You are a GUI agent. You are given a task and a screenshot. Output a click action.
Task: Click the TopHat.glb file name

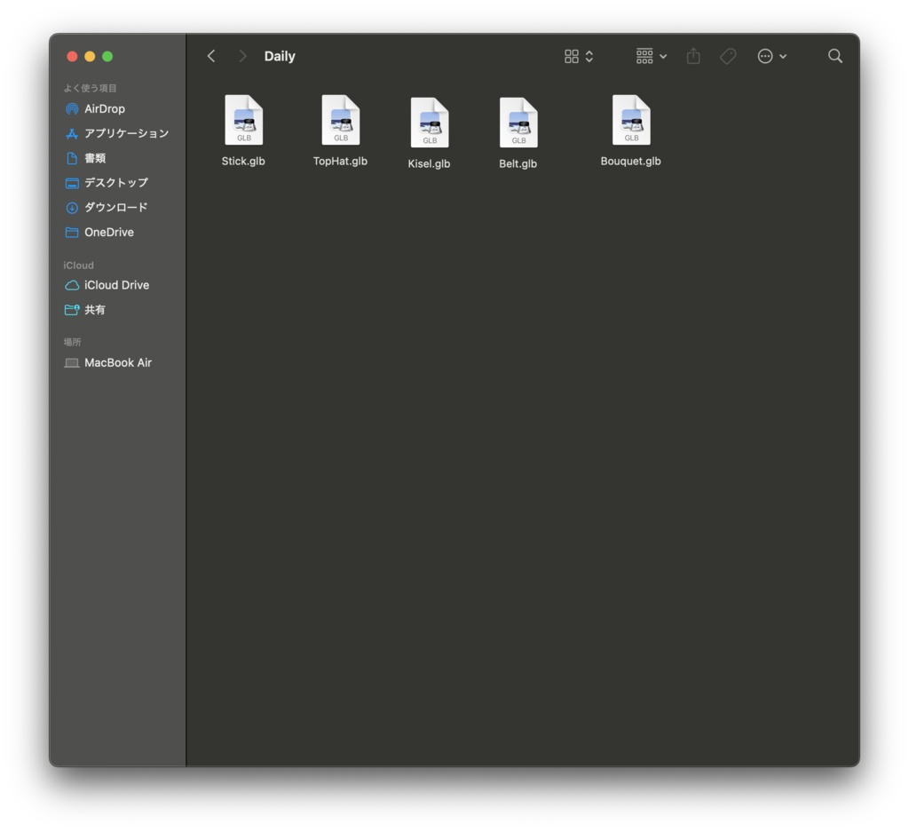pos(340,162)
